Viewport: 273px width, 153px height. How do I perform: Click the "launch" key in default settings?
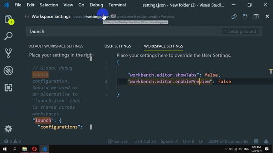coord(43,120)
